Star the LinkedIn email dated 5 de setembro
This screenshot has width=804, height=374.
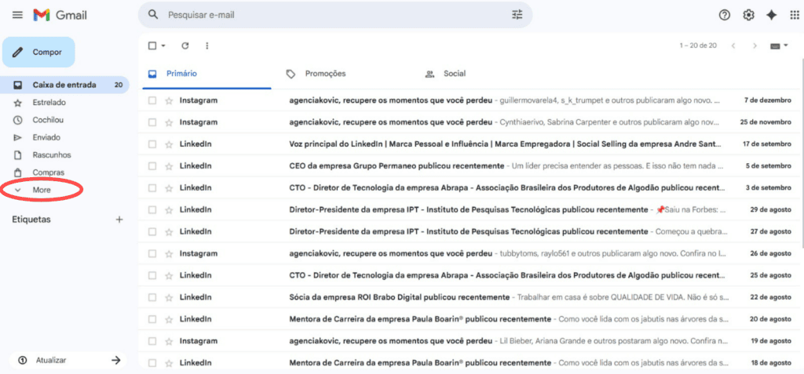pyautogui.click(x=169, y=166)
